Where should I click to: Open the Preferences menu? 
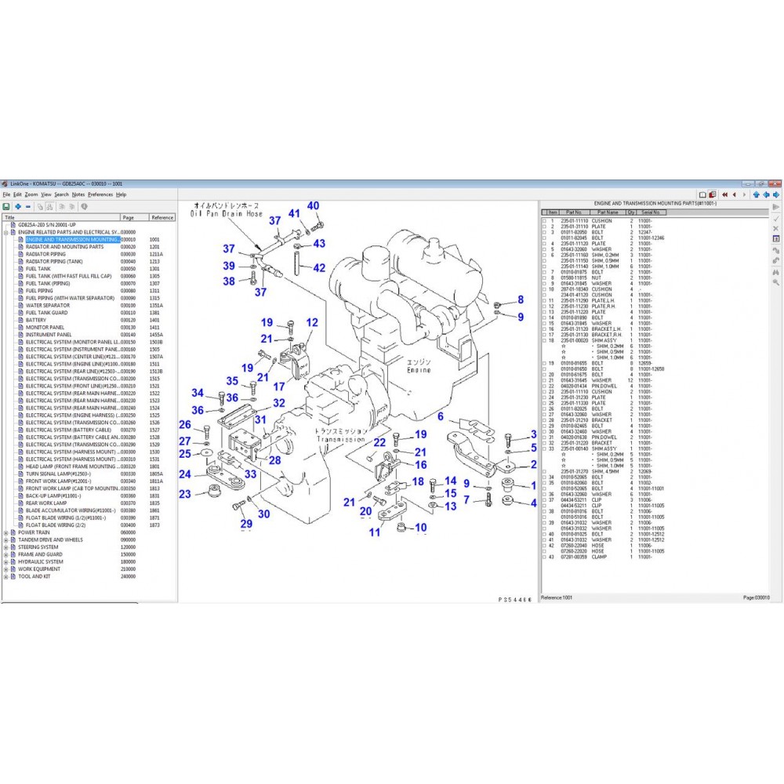tap(100, 194)
